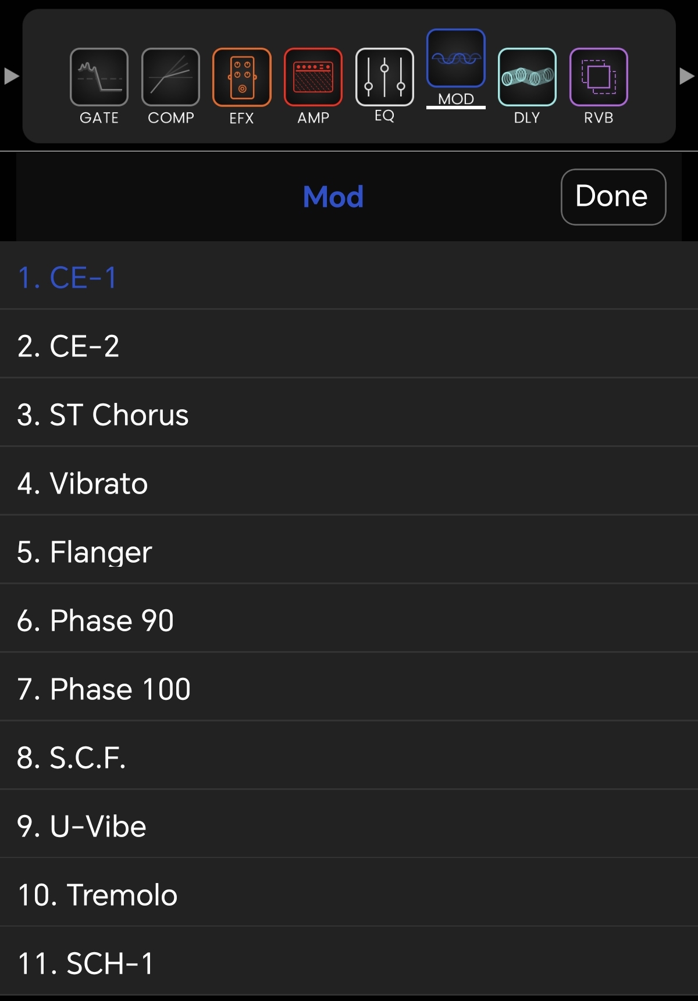Select the EQ sliders icon
The width and height of the screenshot is (698, 1001).
(x=384, y=77)
